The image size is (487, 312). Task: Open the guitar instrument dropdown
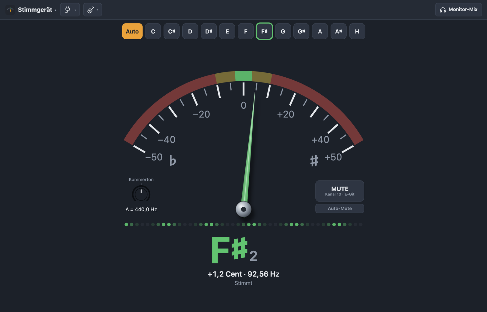tap(93, 10)
